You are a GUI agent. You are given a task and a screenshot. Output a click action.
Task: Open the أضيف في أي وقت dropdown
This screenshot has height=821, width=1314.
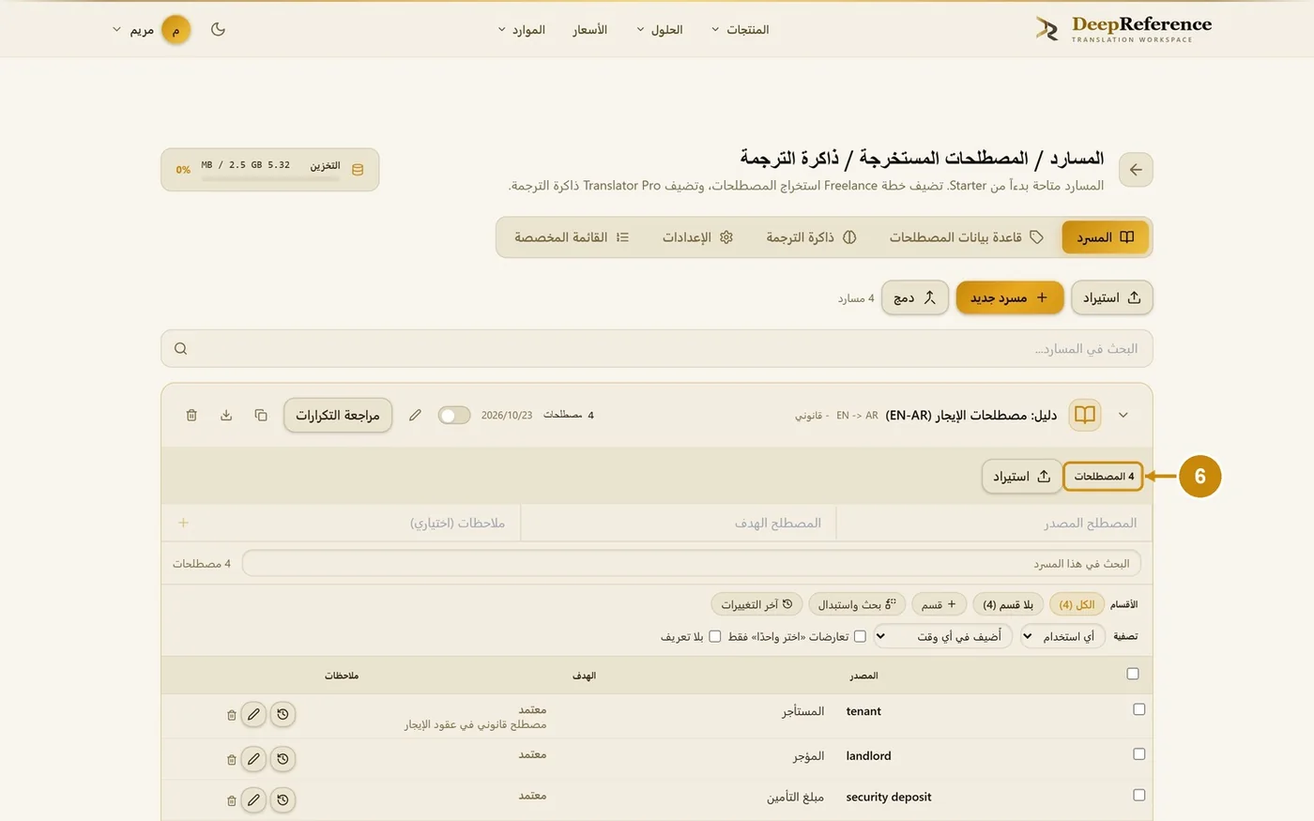(942, 636)
